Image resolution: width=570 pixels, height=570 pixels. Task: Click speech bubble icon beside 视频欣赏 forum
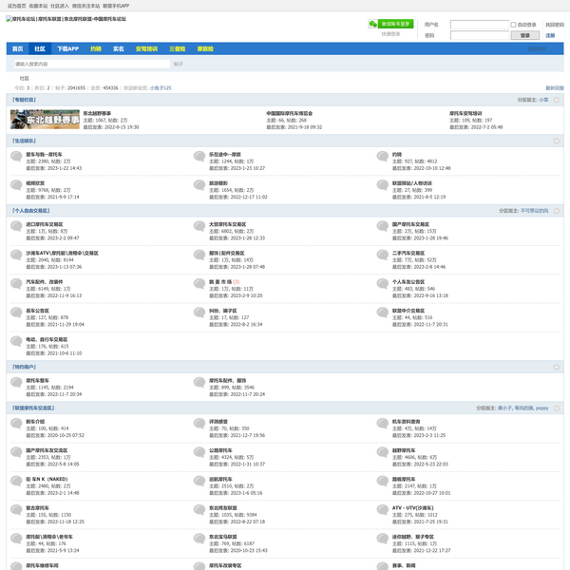pos(16,186)
